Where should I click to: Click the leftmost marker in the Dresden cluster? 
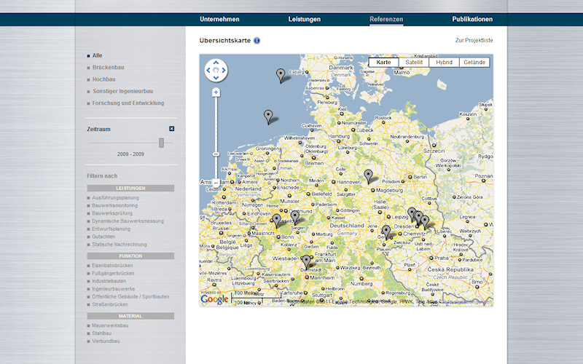[x=411, y=214]
